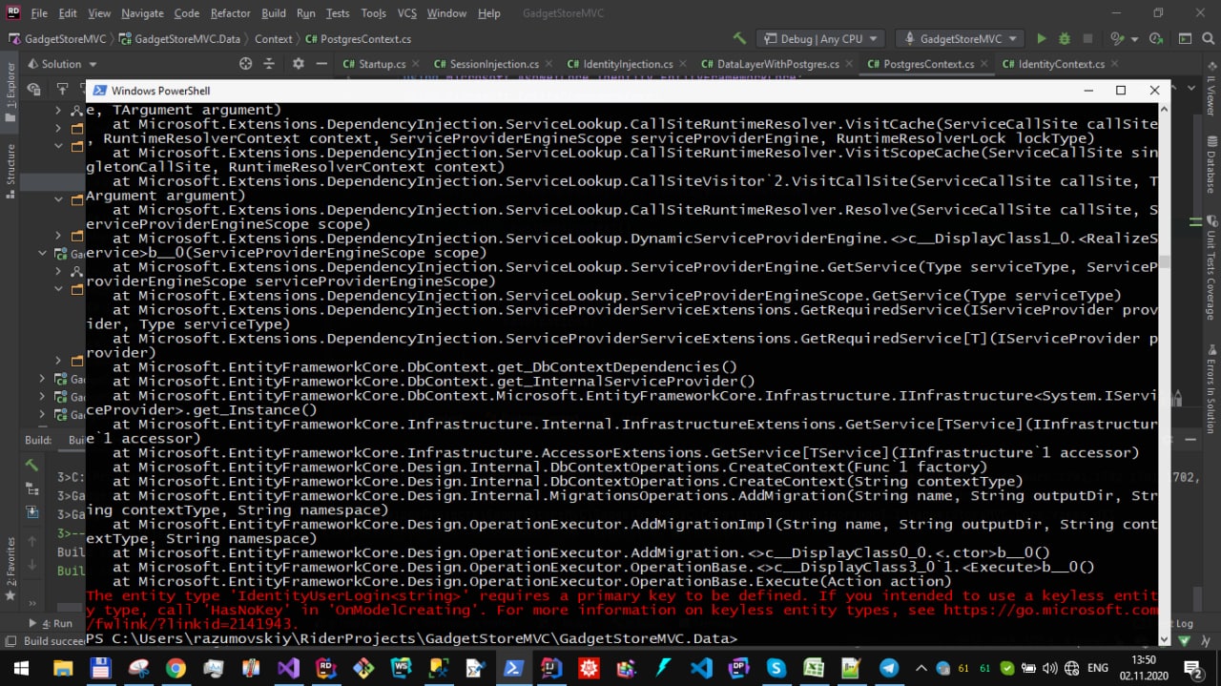The width and height of the screenshot is (1221, 686).
Task: Open the Debug | Any CPU configuration dropdown
Action: click(x=820, y=39)
